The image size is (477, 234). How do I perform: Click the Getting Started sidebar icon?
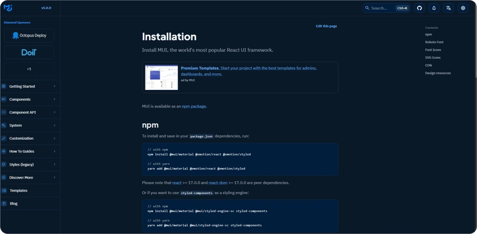[4, 86]
